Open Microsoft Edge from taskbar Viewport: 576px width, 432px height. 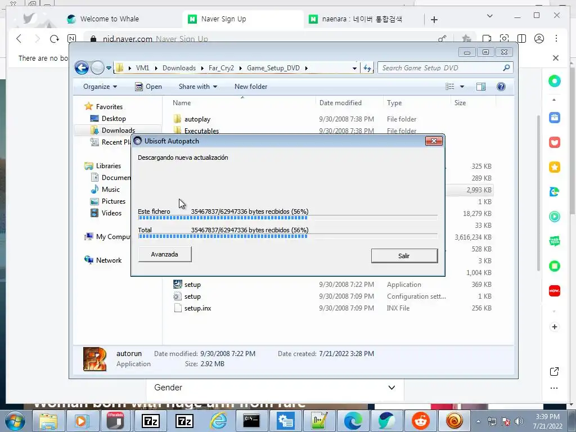click(353, 421)
